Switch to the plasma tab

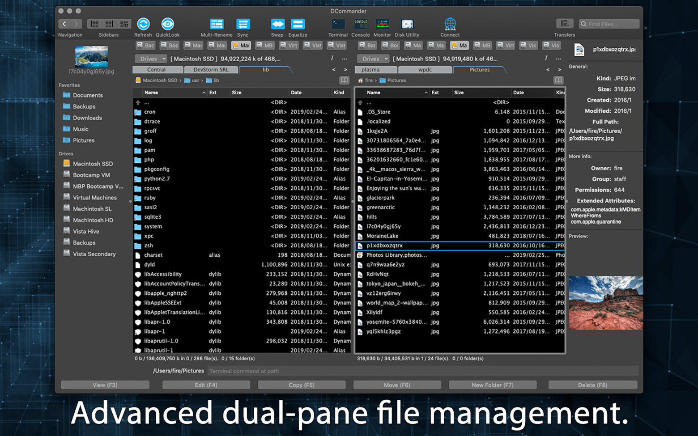375,70
